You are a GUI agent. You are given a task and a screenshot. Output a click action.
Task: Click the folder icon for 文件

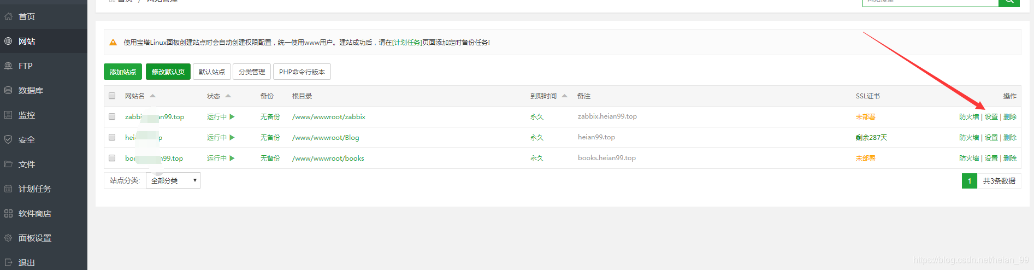[8, 164]
